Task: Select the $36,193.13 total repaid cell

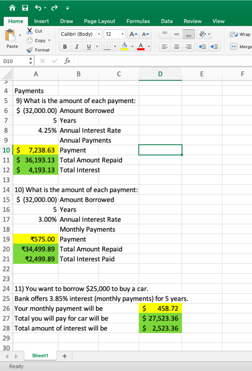Action: 36,160
